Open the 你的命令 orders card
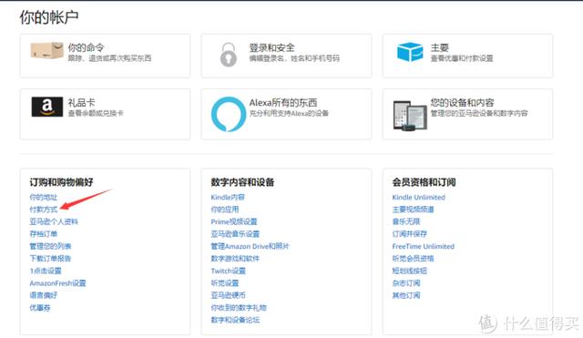The image size is (583, 338). (105, 56)
